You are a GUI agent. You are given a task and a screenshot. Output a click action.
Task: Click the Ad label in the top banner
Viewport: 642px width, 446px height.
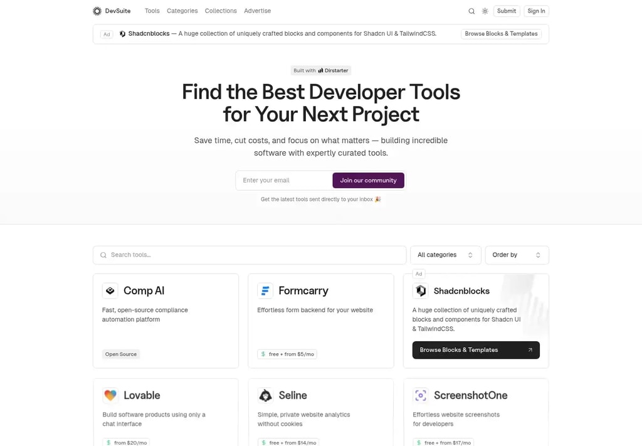point(107,34)
